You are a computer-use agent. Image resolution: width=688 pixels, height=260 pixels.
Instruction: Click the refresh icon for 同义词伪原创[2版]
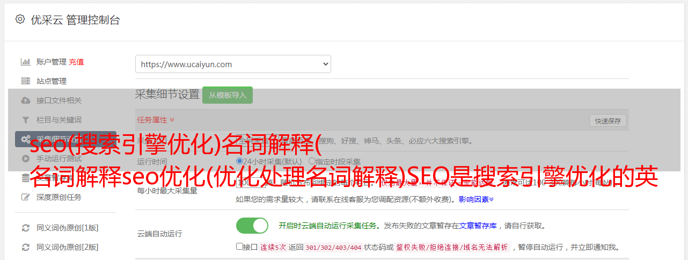[x=25, y=247]
